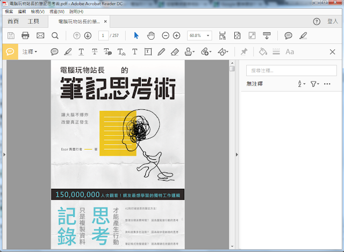The image size is (344, 252).
Task: Switch to the 首頁 tab
Action: [x=13, y=21]
